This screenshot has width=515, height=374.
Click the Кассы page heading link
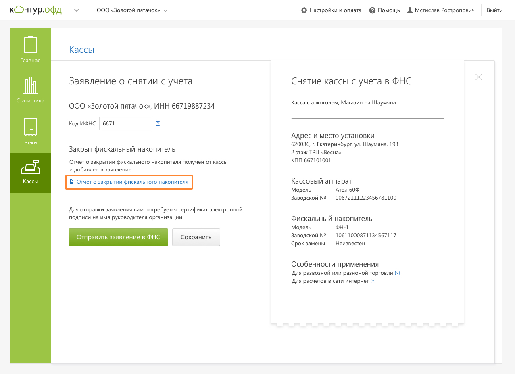81,50
